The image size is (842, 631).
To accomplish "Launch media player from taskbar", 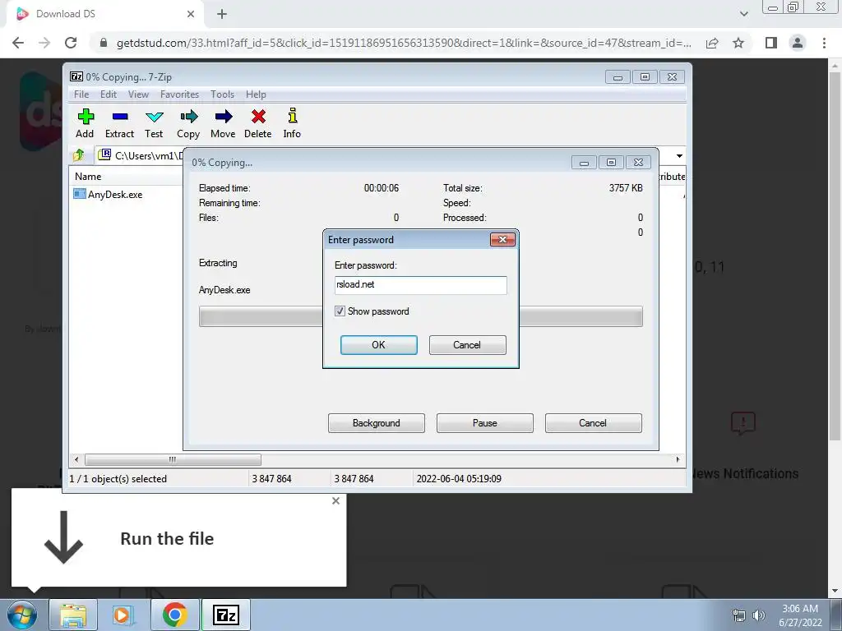I will 122,615.
